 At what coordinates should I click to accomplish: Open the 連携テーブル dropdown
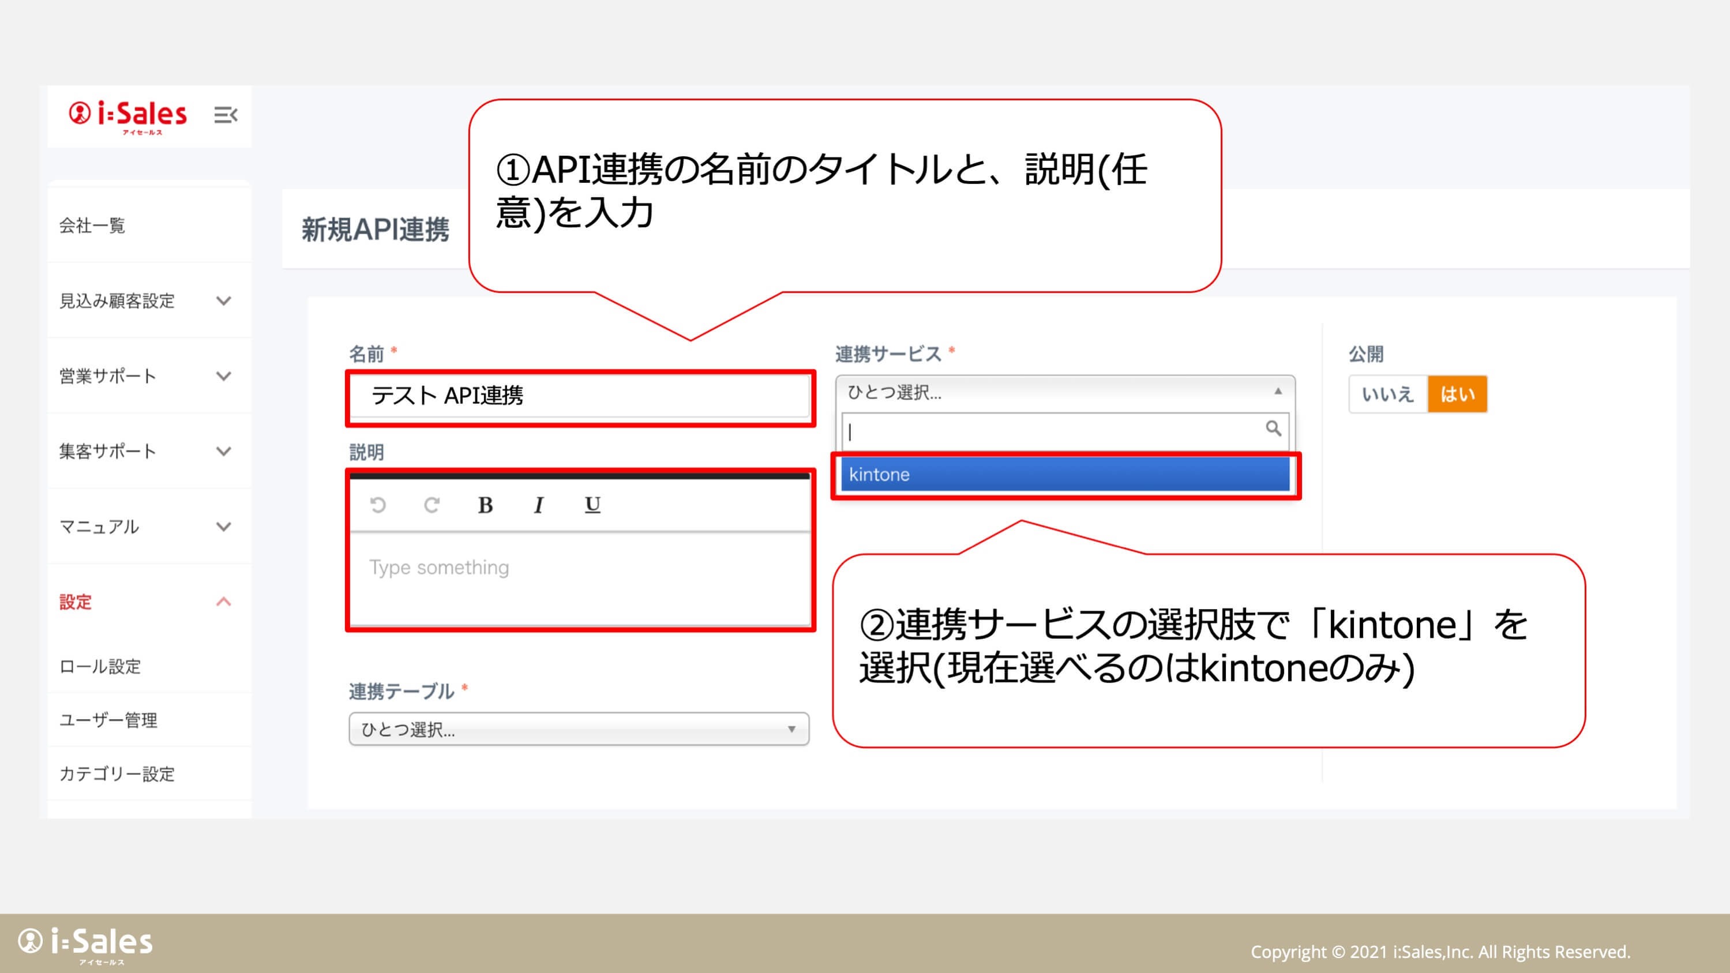tap(578, 729)
